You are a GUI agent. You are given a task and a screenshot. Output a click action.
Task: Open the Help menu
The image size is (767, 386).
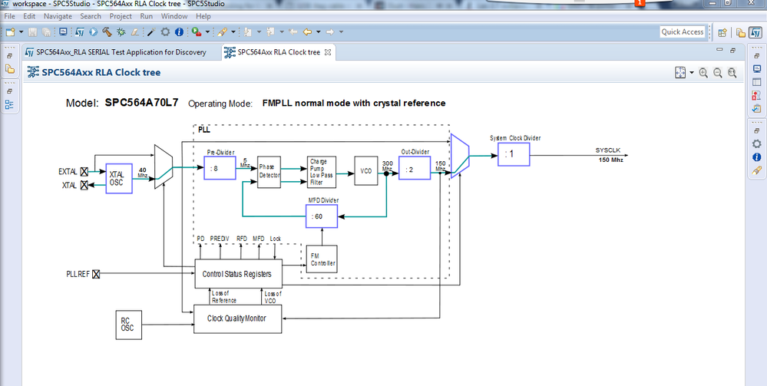tap(203, 16)
